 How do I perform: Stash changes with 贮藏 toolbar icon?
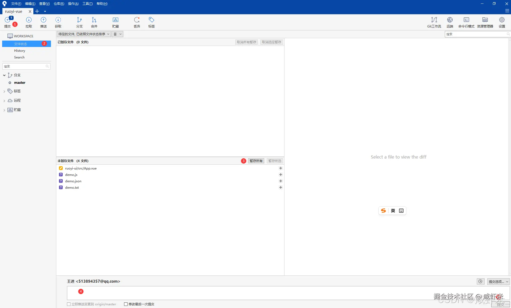(x=116, y=22)
